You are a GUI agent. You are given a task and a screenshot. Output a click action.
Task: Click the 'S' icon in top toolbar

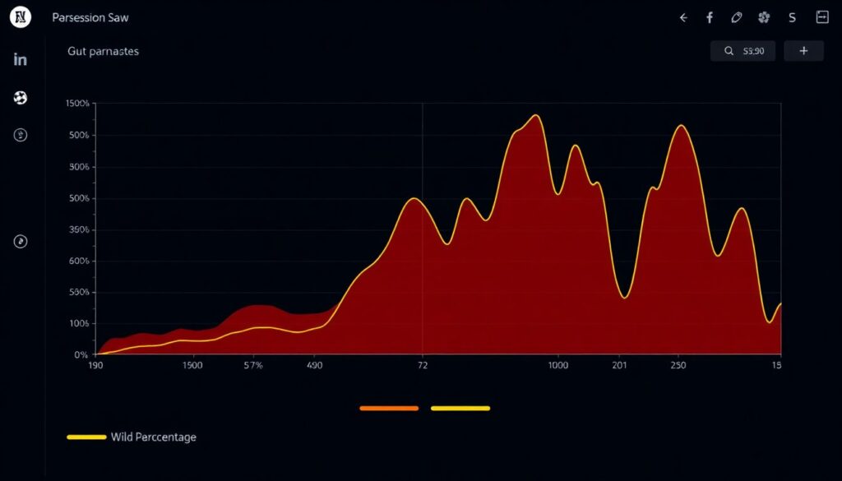pyautogui.click(x=792, y=17)
